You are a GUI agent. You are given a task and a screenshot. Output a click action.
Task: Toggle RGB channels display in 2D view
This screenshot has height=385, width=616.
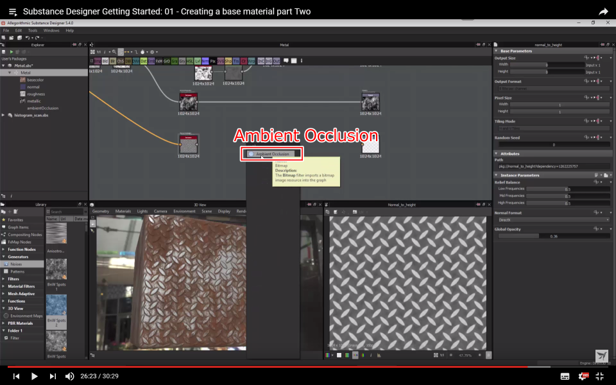(327, 355)
